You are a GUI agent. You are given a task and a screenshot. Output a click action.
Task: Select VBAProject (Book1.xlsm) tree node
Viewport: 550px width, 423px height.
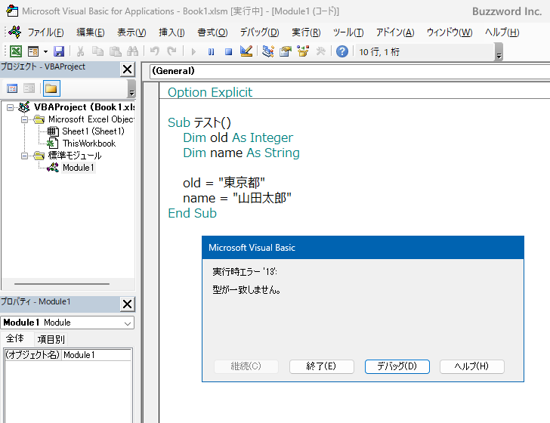pyautogui.click(x=84, y=107)
